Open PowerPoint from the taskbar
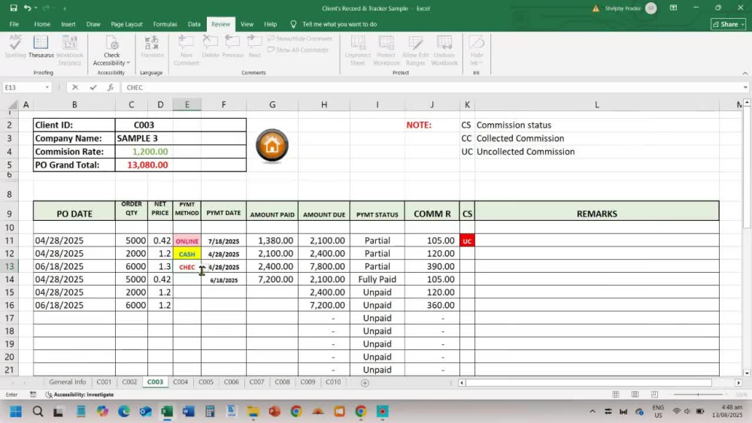 click(x=274, y=412)
